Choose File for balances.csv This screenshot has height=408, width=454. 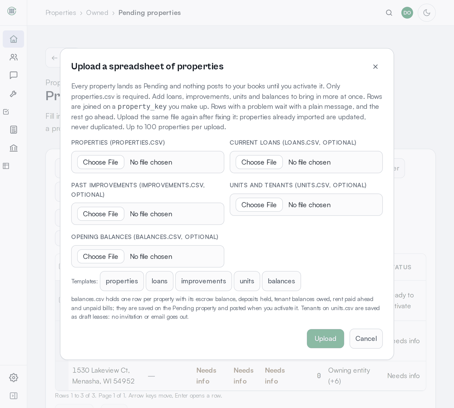click(x=101, y=257)
